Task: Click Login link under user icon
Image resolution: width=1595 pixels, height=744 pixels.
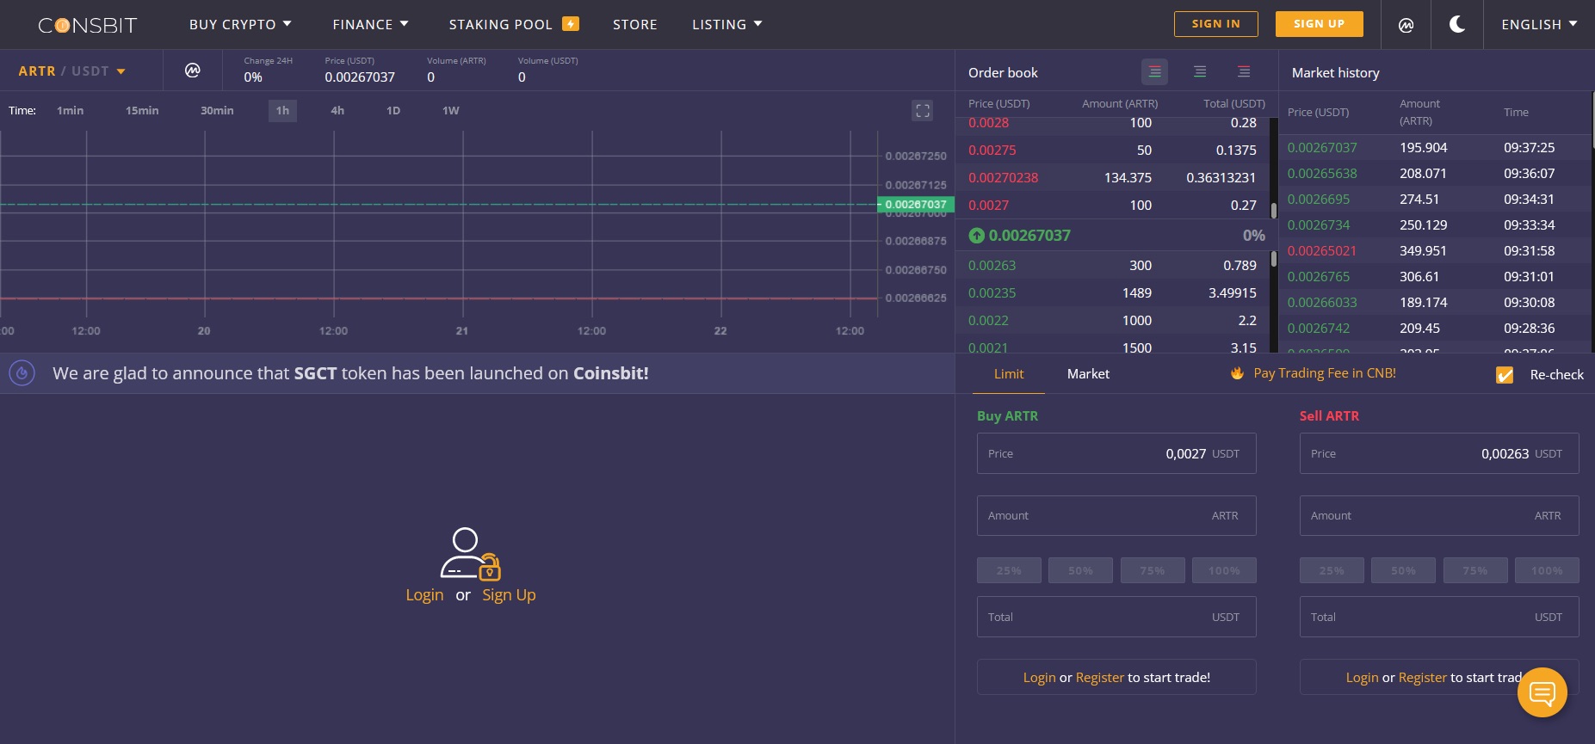Action: (424, 595)
